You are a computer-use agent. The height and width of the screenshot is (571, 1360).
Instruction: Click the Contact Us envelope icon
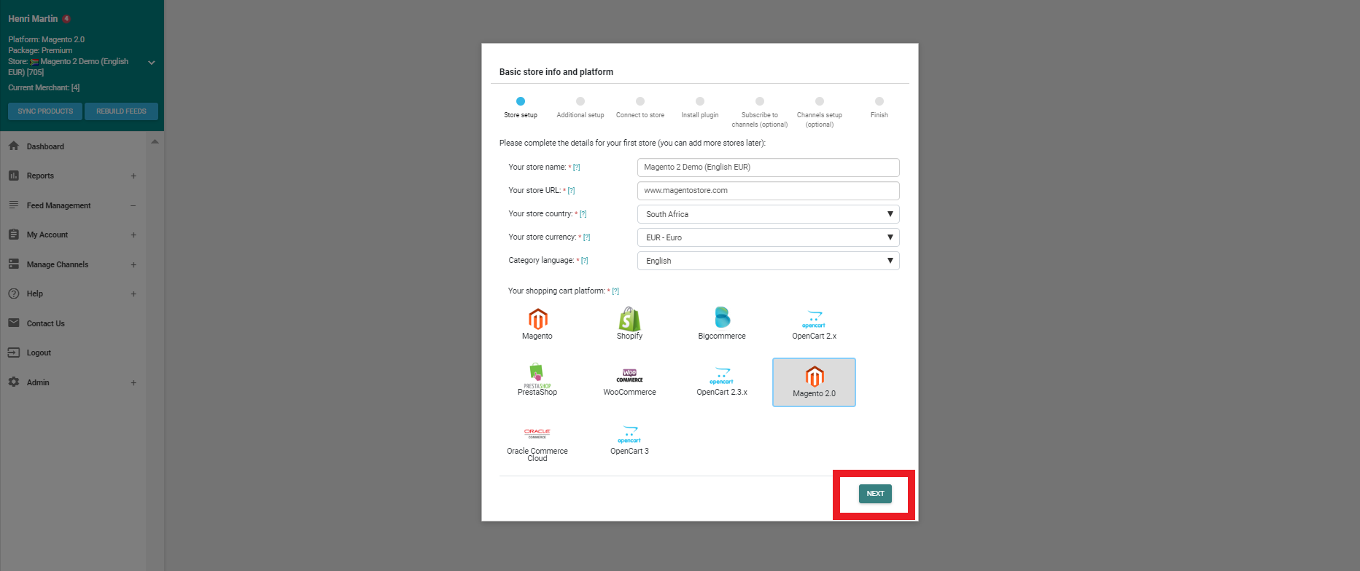14,323
